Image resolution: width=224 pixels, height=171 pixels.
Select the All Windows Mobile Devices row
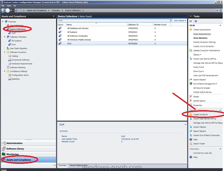click(122, 40)
